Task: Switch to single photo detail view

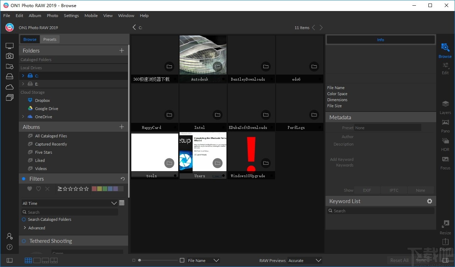Action: pos(37,260)
